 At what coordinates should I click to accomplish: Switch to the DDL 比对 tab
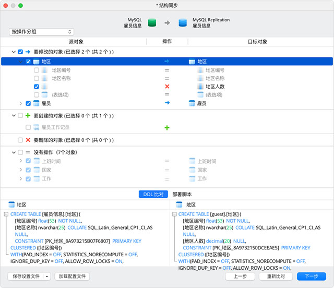point(153,194)
